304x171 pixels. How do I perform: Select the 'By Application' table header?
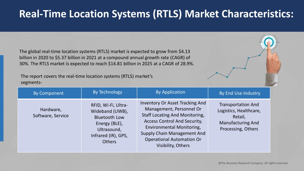(172, 93)
